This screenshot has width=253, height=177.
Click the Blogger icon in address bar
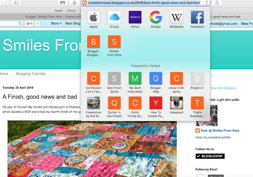(85, 3)
